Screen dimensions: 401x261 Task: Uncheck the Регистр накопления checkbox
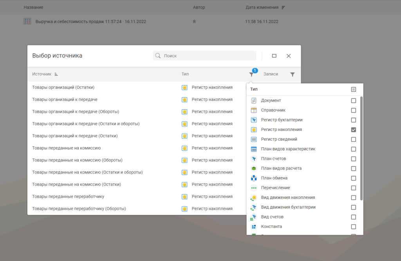click(353, 130)
